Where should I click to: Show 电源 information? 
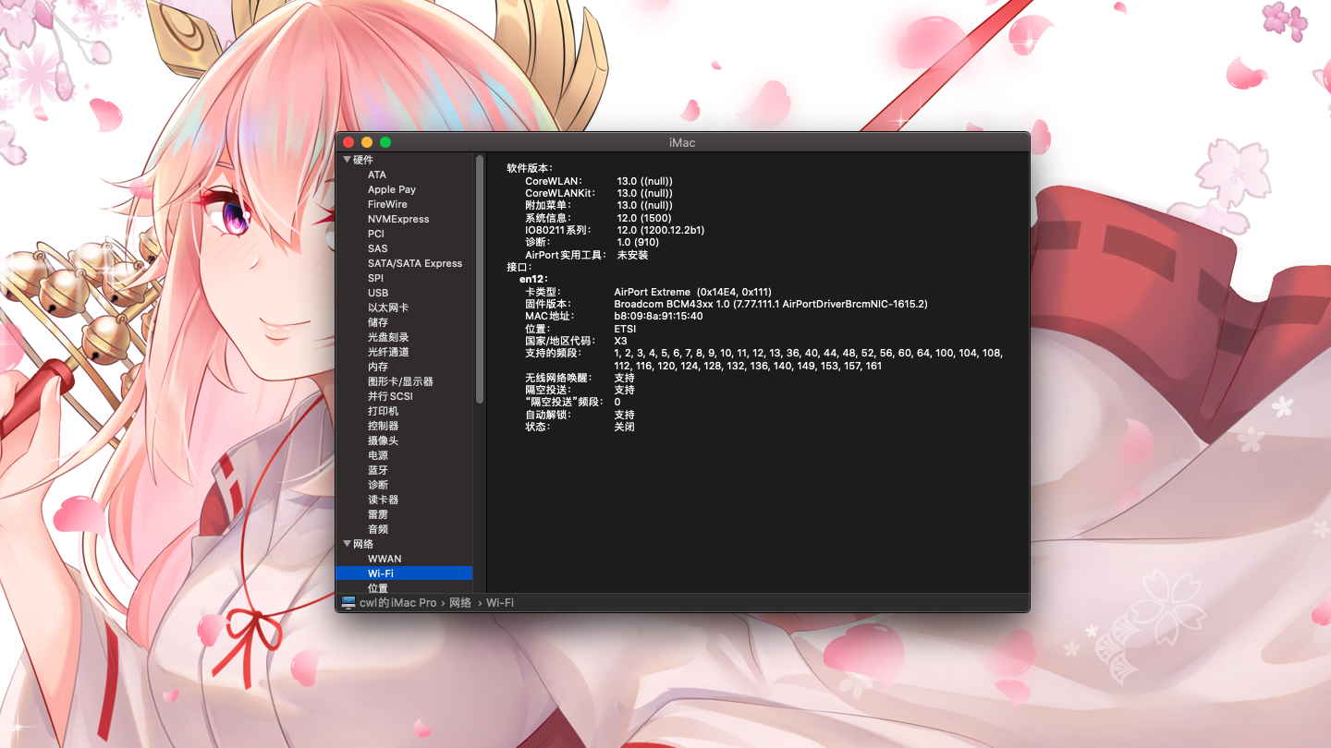378,455
